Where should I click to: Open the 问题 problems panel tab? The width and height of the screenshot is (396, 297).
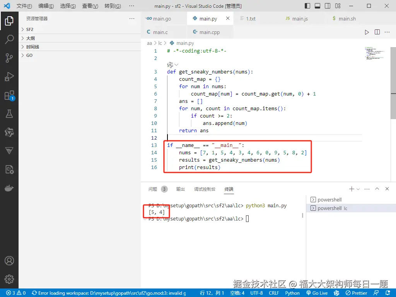[x=158, y=189]
